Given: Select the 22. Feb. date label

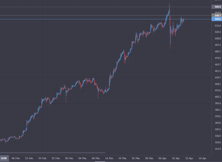Looking at the screenshot, I should (x=56, y=158).
